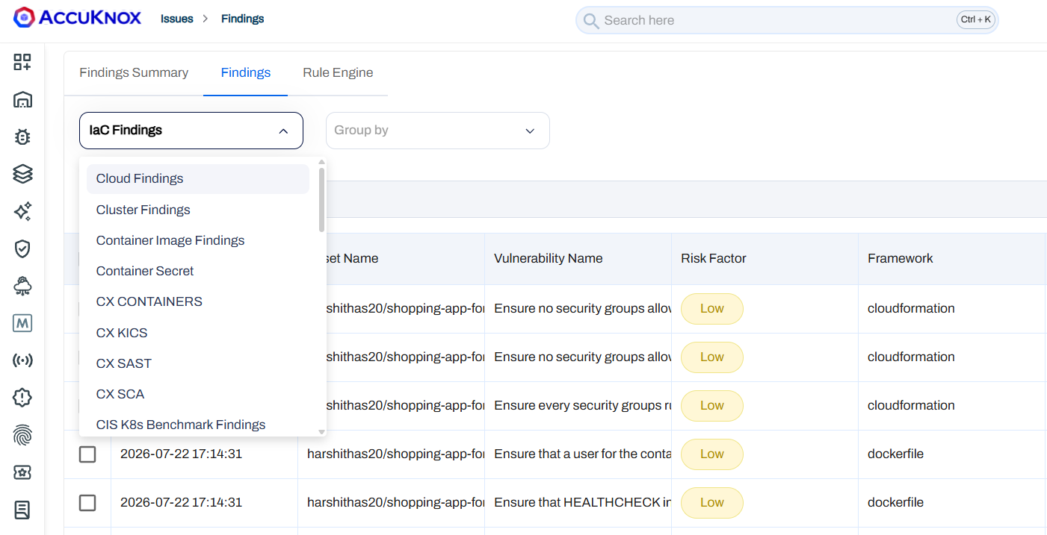Click the timestamp in the HEALTHCHECK row
Image resolution: width=1047 pixels, height=535 pixels.
pyautogui.click(x=181, y=502)
